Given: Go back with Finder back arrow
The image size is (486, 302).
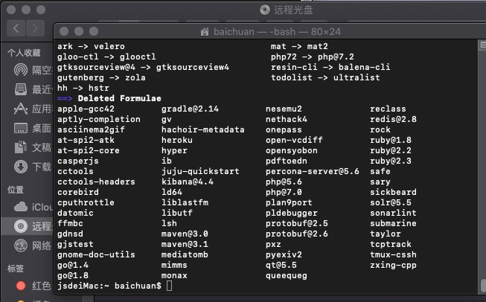Looking at the screenshot, I should tap(16, 28).
